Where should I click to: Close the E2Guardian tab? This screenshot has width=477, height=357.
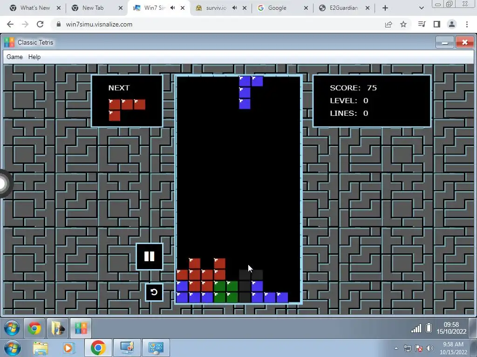pyautogui.click(x=368, y=8)
